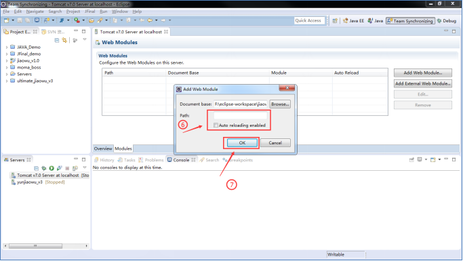
Task: Click the Publish to server icon
Action: tap(75, 168)
